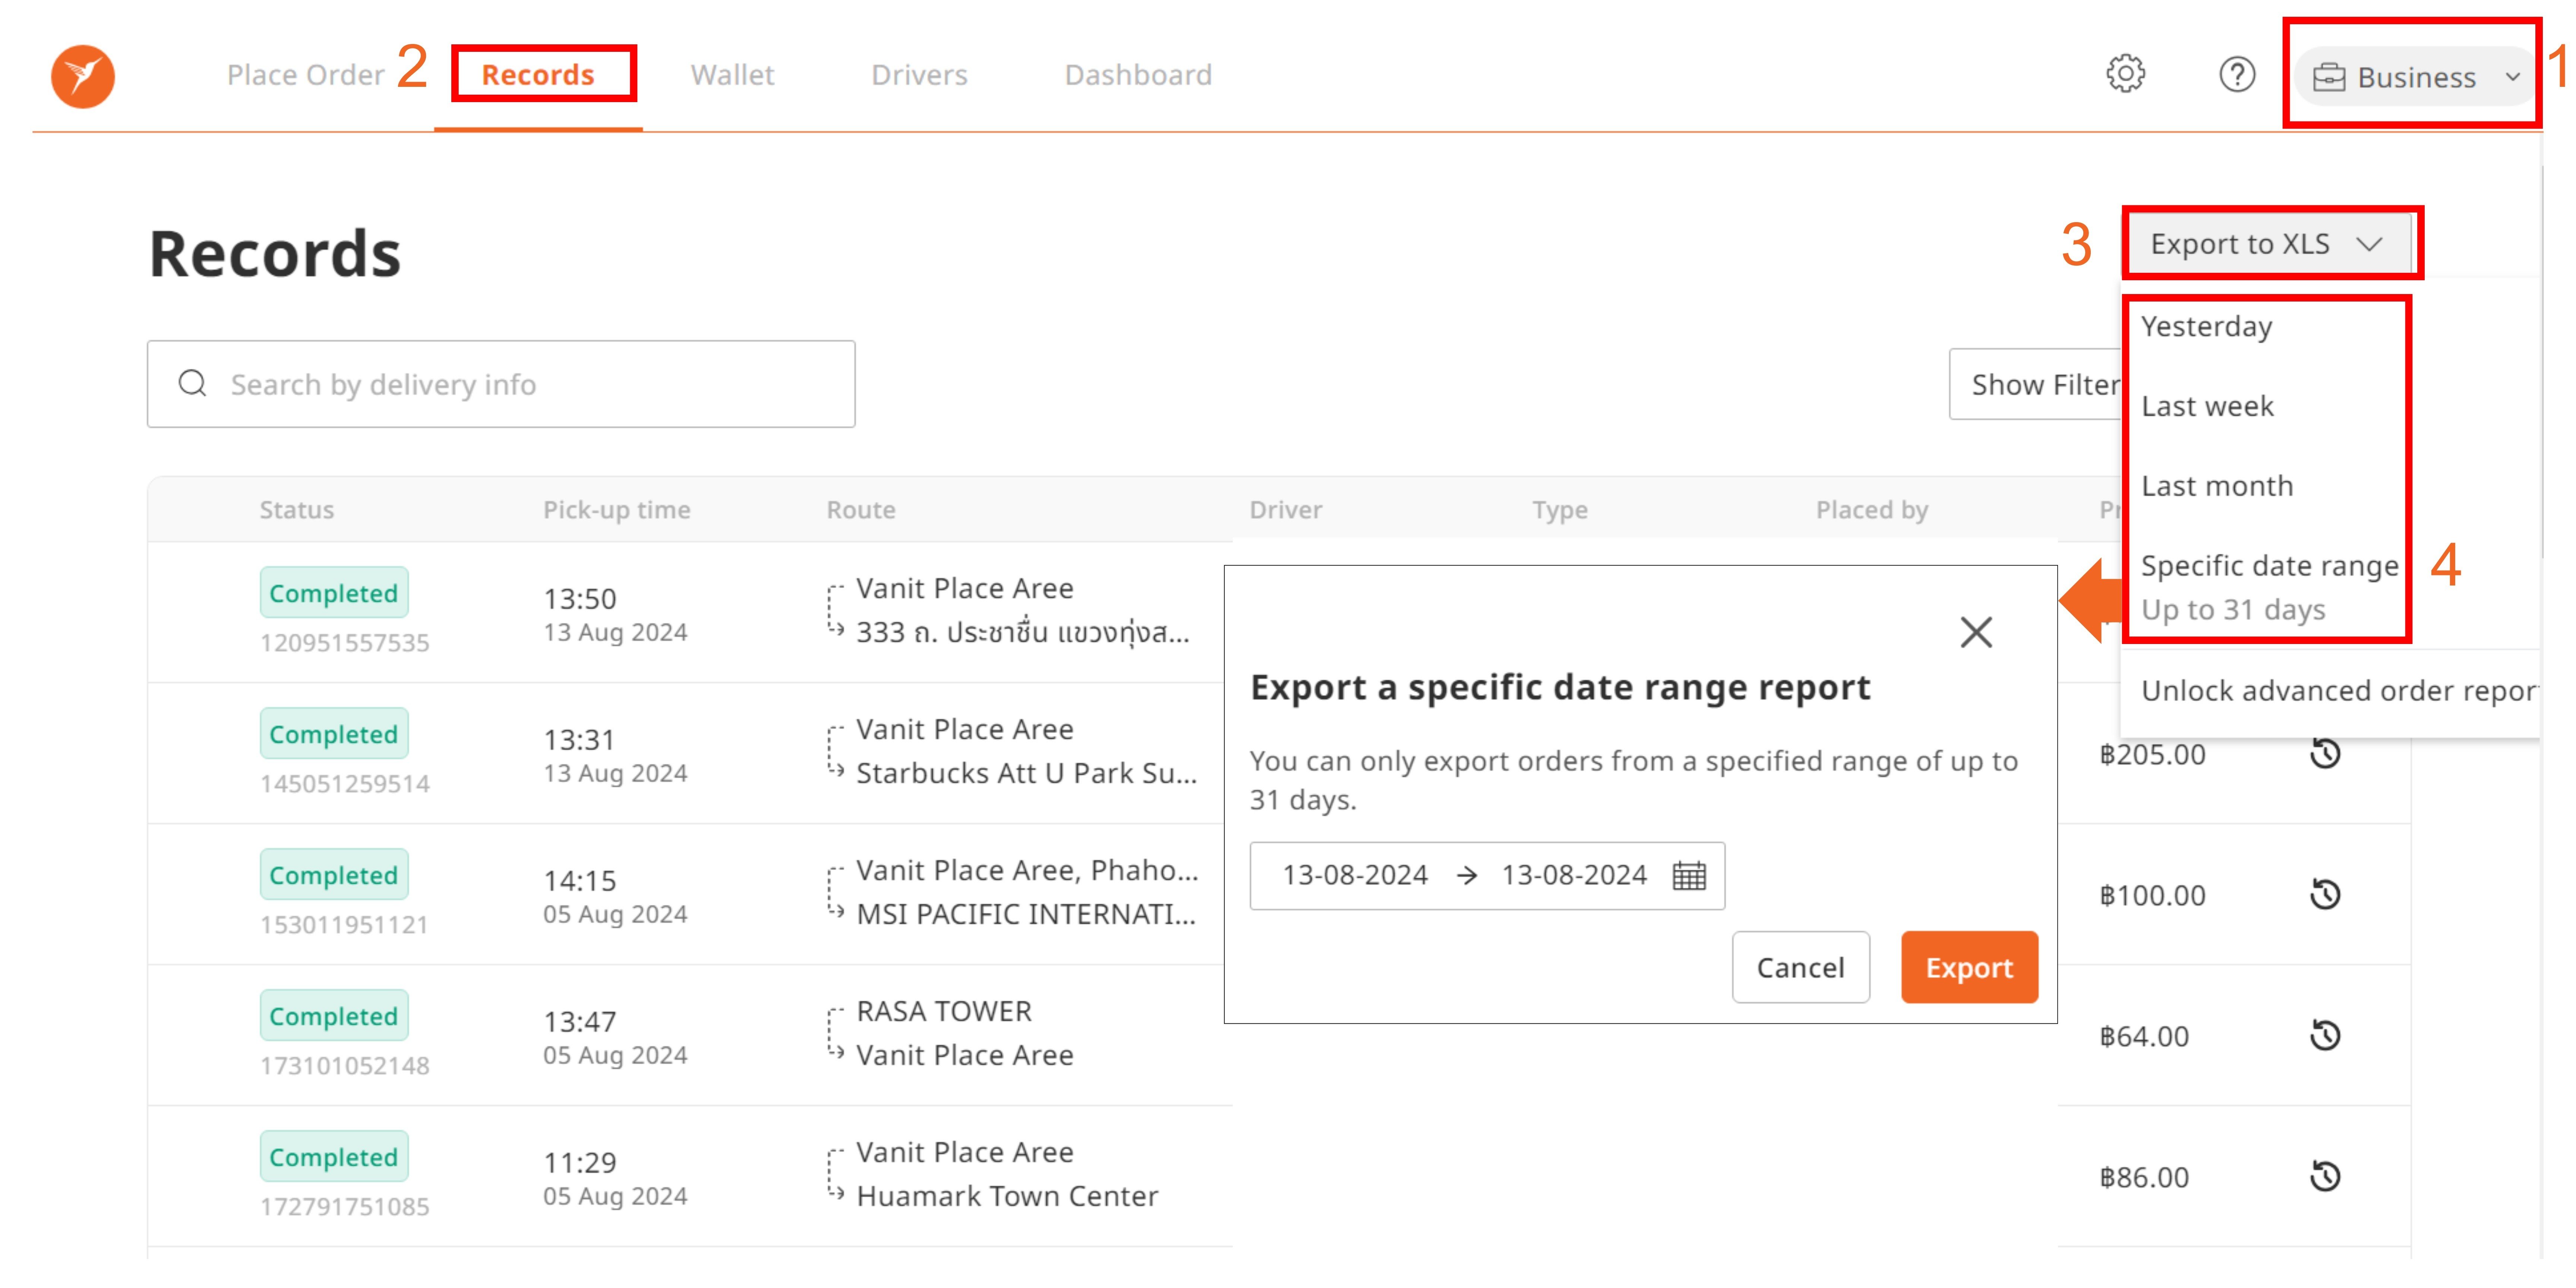
Task: Click the 13:31 pick-up time entry
Action: 579,740
